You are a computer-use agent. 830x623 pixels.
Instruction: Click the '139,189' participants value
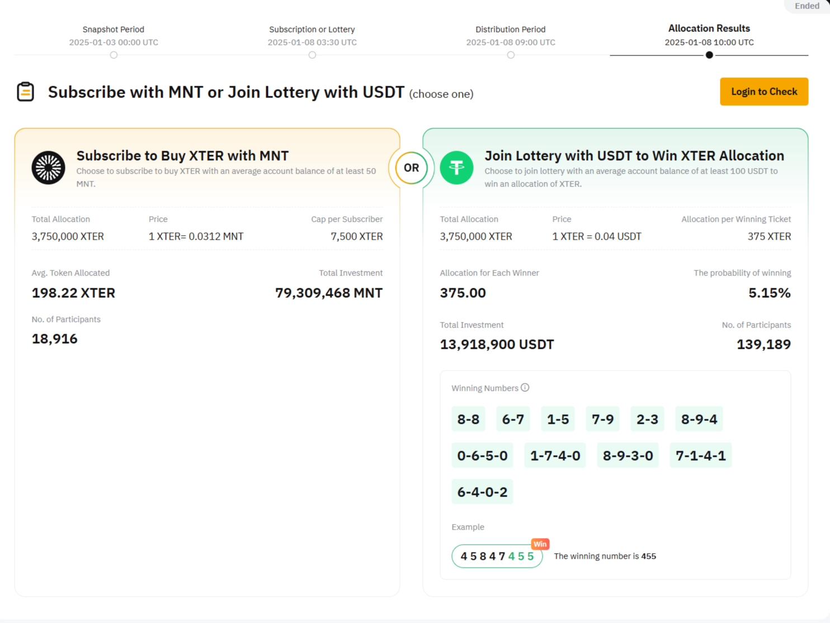click(763, 344)
